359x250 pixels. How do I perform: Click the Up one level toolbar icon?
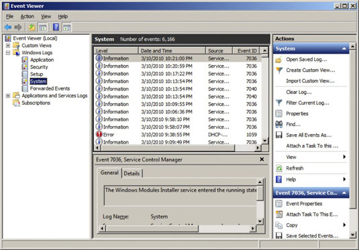tap(32, 27)
